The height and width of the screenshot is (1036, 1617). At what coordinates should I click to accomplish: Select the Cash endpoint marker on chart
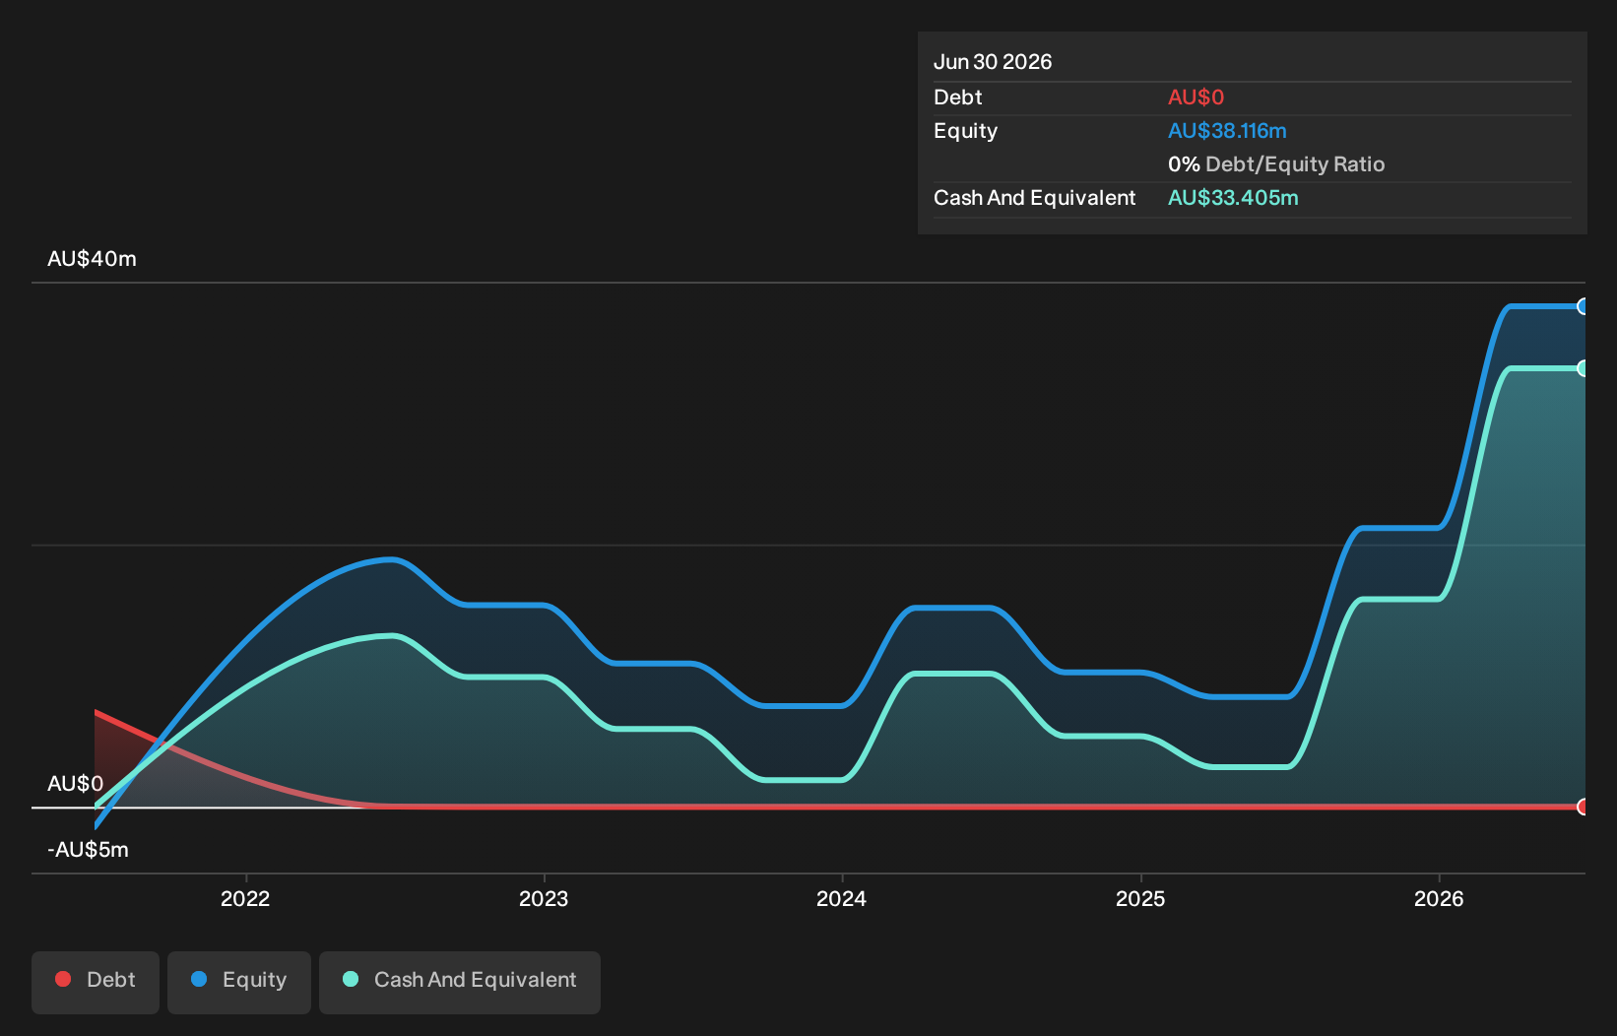pos(1583,368)
